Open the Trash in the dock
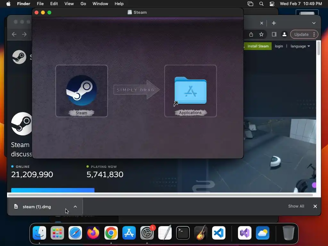The image size is (328, 246). [x=289, y=233]
